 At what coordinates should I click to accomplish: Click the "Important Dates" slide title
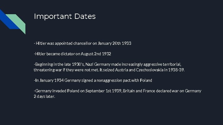(x=65, y=16)
